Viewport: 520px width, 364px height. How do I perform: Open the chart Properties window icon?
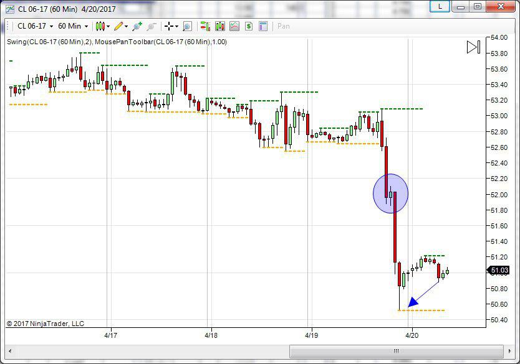[263, 26]
